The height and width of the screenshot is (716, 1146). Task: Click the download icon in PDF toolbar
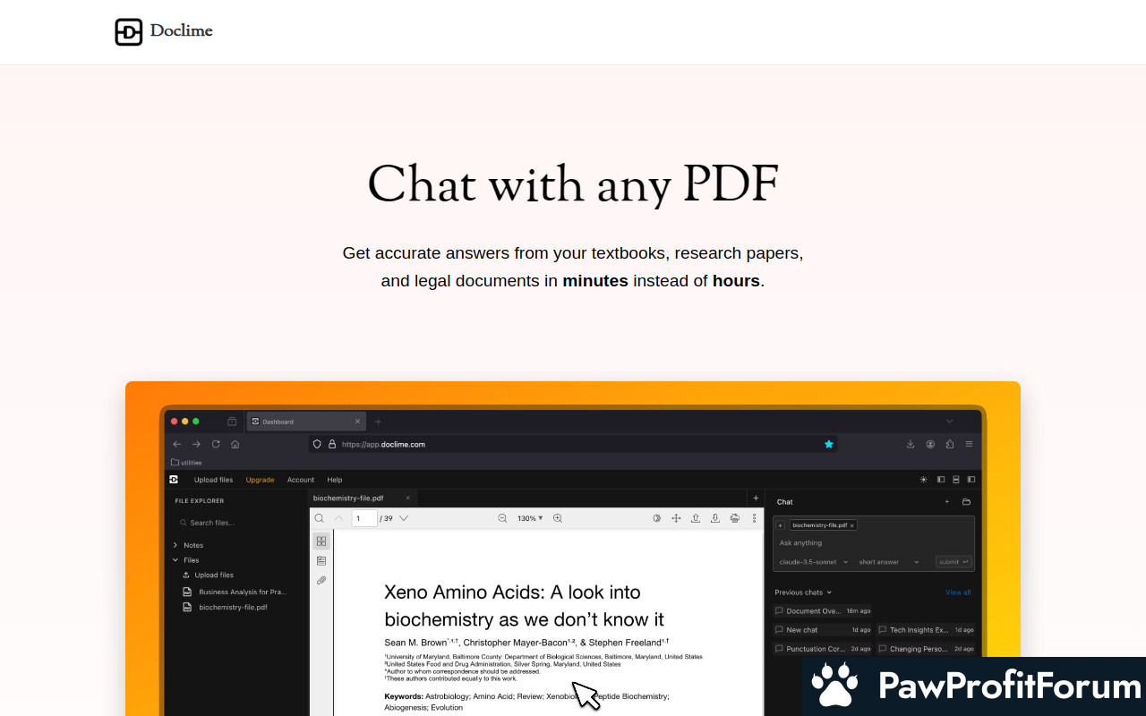click(714, 518)
